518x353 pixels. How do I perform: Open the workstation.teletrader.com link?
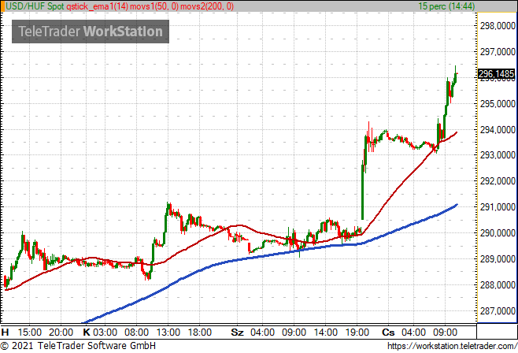point(452,346)
